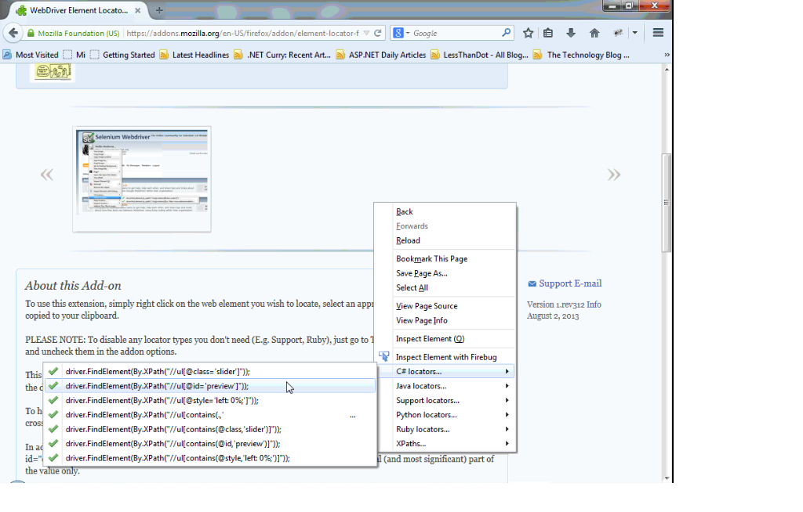Choose Bookmark This Page

click(445, 259)
